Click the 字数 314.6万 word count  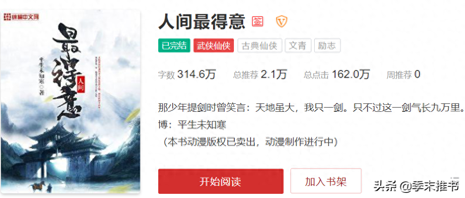coord(187,74)
